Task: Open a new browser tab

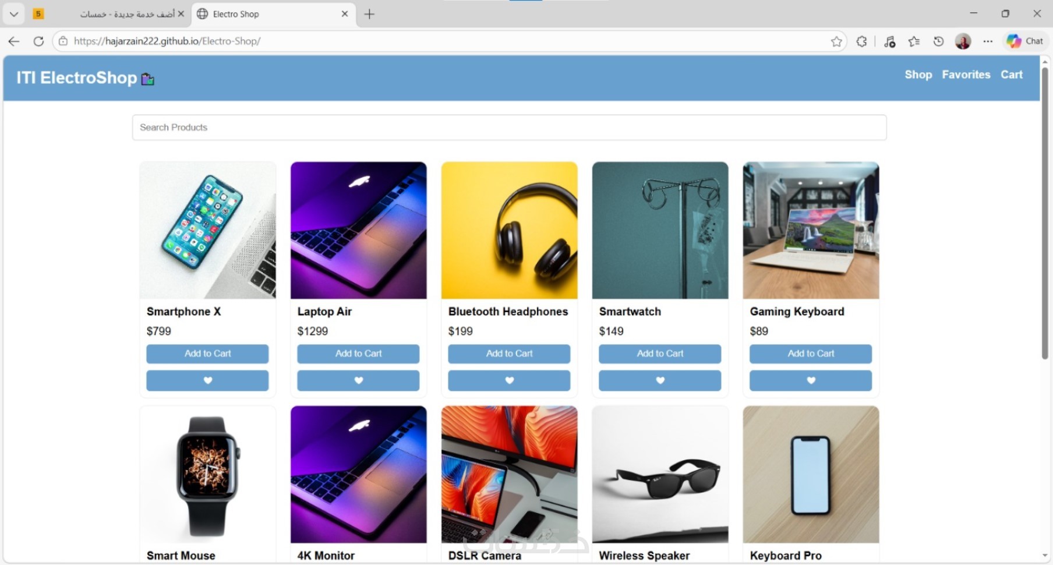Action: tap(369, 14)
